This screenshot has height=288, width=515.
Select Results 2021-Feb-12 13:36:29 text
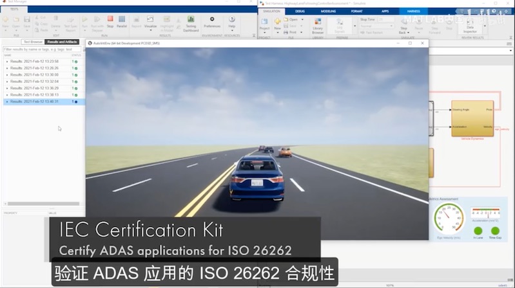[34, 88]
